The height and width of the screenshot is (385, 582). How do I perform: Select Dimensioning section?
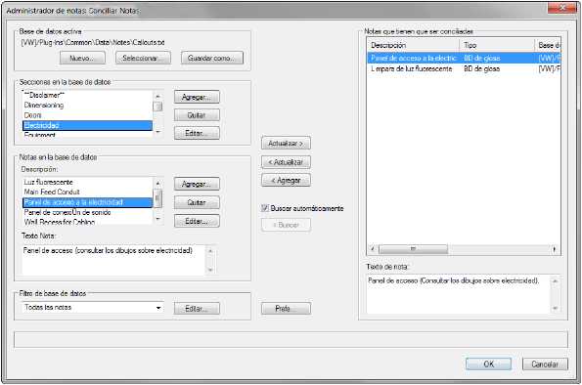pos(88,106)
